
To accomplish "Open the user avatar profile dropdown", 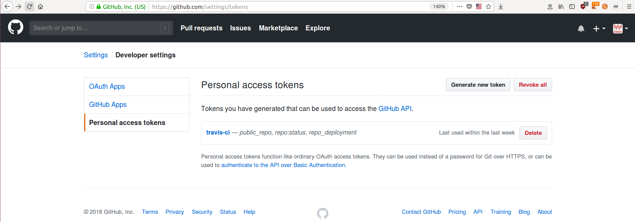I will (x=620, y=29).
